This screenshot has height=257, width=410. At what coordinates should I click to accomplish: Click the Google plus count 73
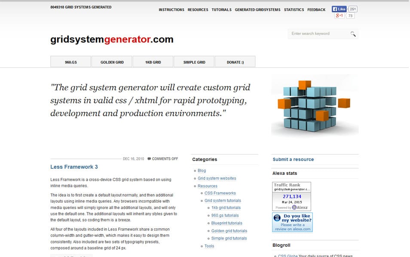pyautogui.click(x=350, y=16)
